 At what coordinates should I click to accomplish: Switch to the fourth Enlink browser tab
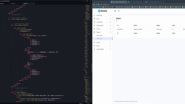pos(153,2)
